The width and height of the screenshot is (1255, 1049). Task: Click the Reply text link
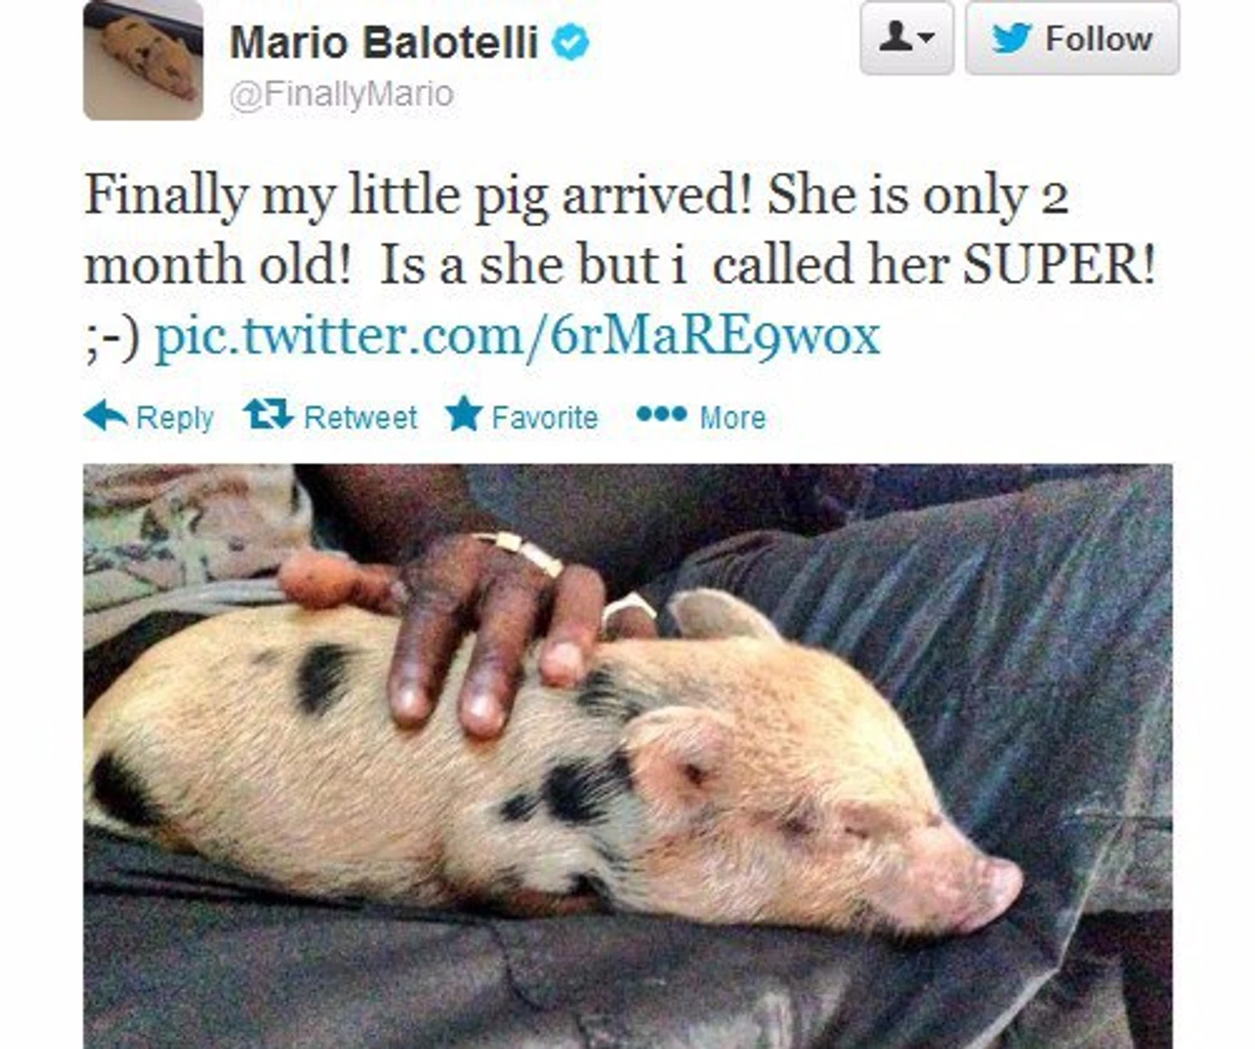pyautogui.click(x=174, y=418)
